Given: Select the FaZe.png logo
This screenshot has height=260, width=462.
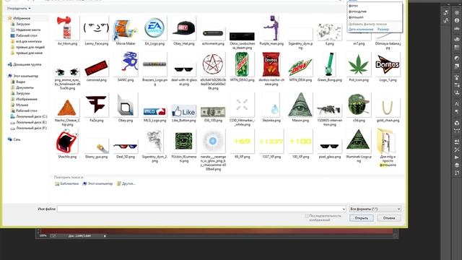Looking at the screenshot, I should [x=96, y=105].
